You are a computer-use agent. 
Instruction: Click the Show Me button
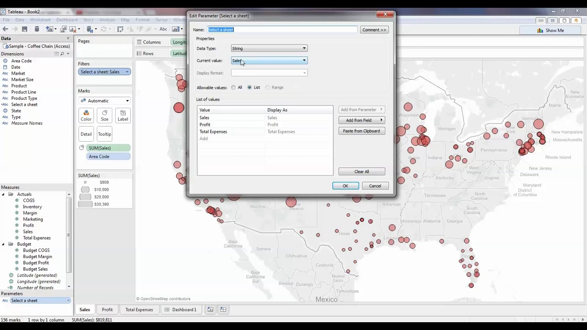pyautogui.click(x=550, y=31)
